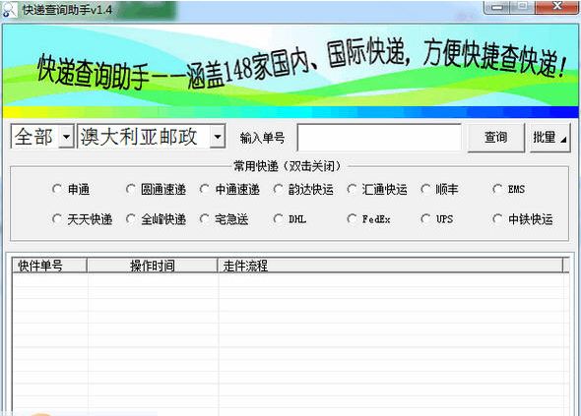The height and width of the screenshot is (416, 581).
Task: Click the 常用快递（双击关闭）group label
Action: [x=288, y=166]
